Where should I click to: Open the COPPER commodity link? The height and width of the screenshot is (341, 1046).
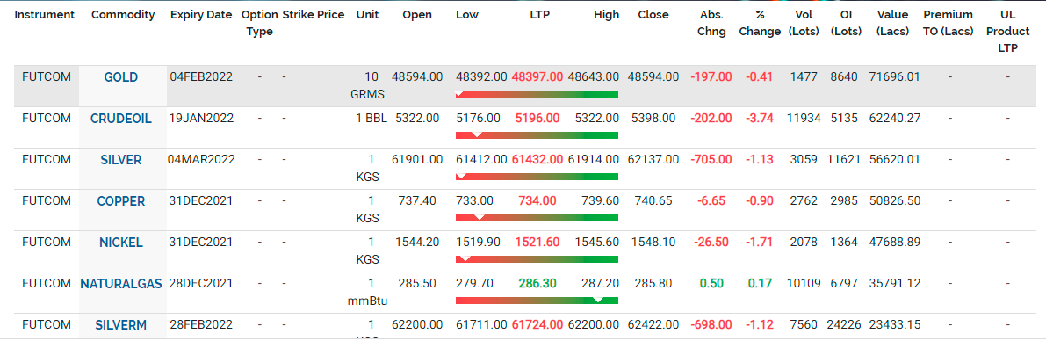pyautogui.click(x=120, y=201)
